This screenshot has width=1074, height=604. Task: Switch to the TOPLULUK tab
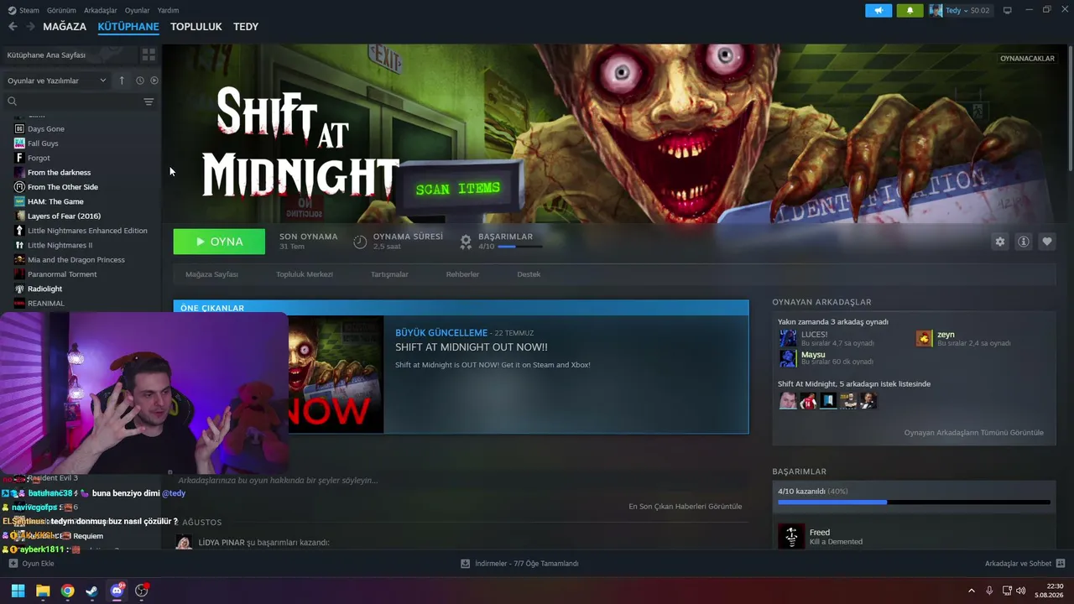click(x=196, y=27)
